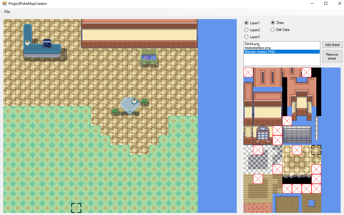The height and width of the screenshot is (215, 344).
Task: Click the coffee cup on the diamond table
Action: click(x=134, y=101)
